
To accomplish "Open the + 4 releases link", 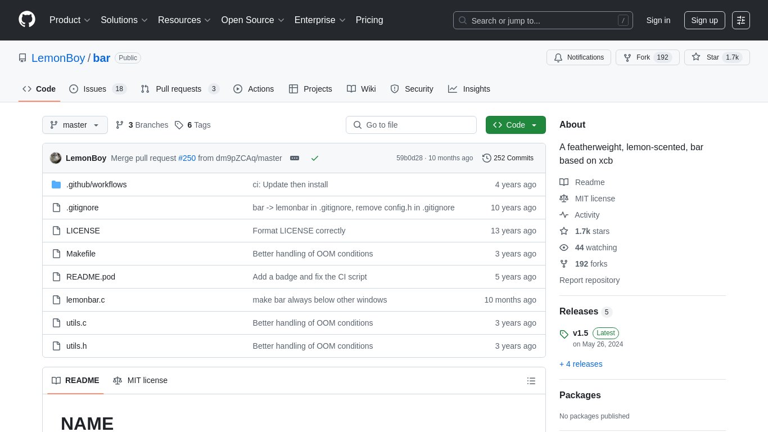I will pos(581,364).
